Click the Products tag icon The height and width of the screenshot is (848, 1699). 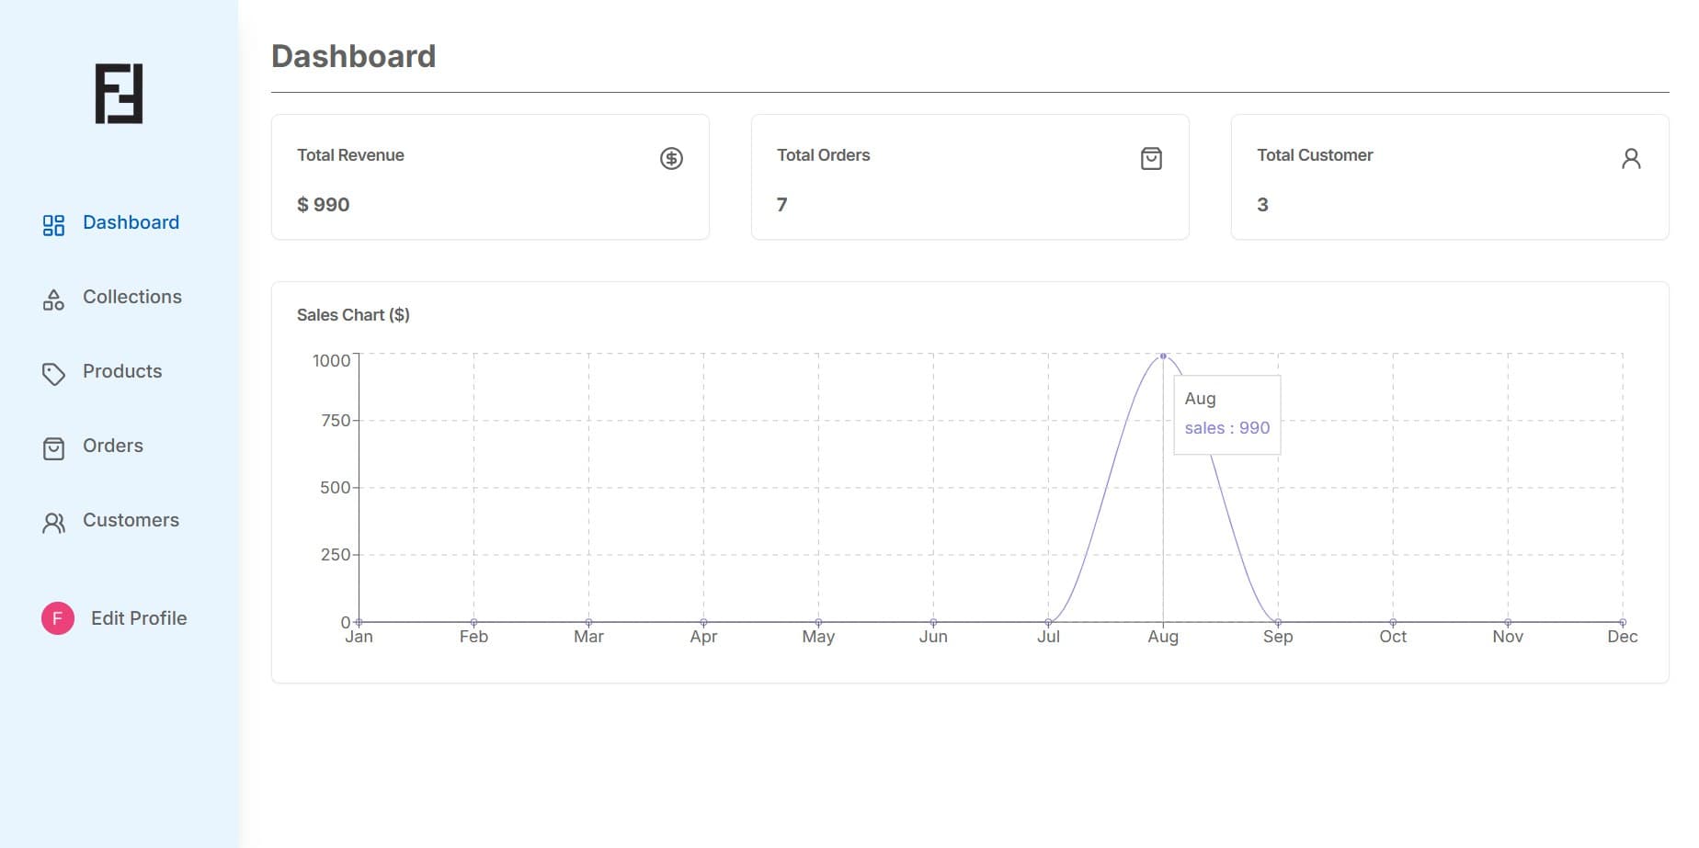pyautogui.click(x=53, y=374)
